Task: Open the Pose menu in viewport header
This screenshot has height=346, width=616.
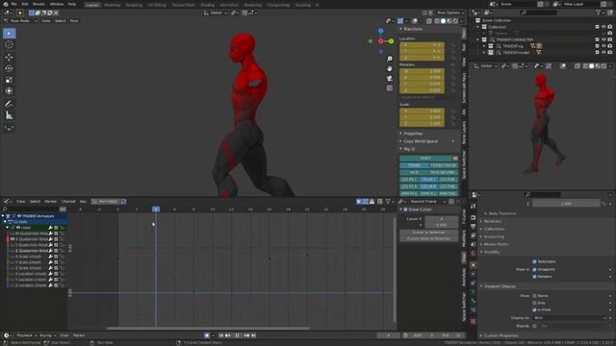Action: click(74, 21)
